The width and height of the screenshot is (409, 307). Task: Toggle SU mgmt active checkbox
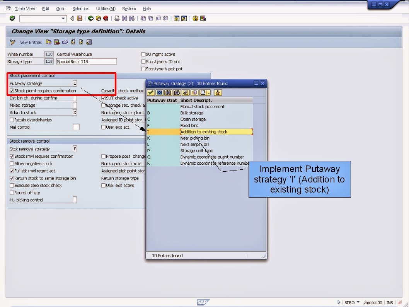143,54
